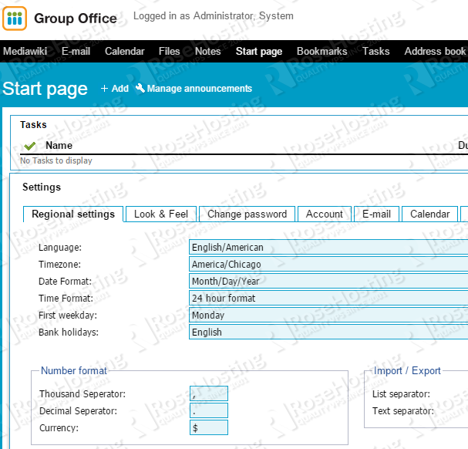Open the Time Format dropdown showing 24 hour format
The image size is (468, 449).
(x=328, y=298)
